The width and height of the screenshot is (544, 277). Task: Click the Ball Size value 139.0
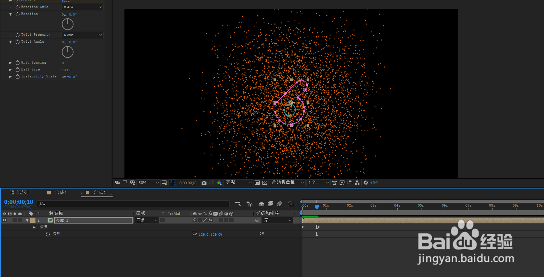66,70
